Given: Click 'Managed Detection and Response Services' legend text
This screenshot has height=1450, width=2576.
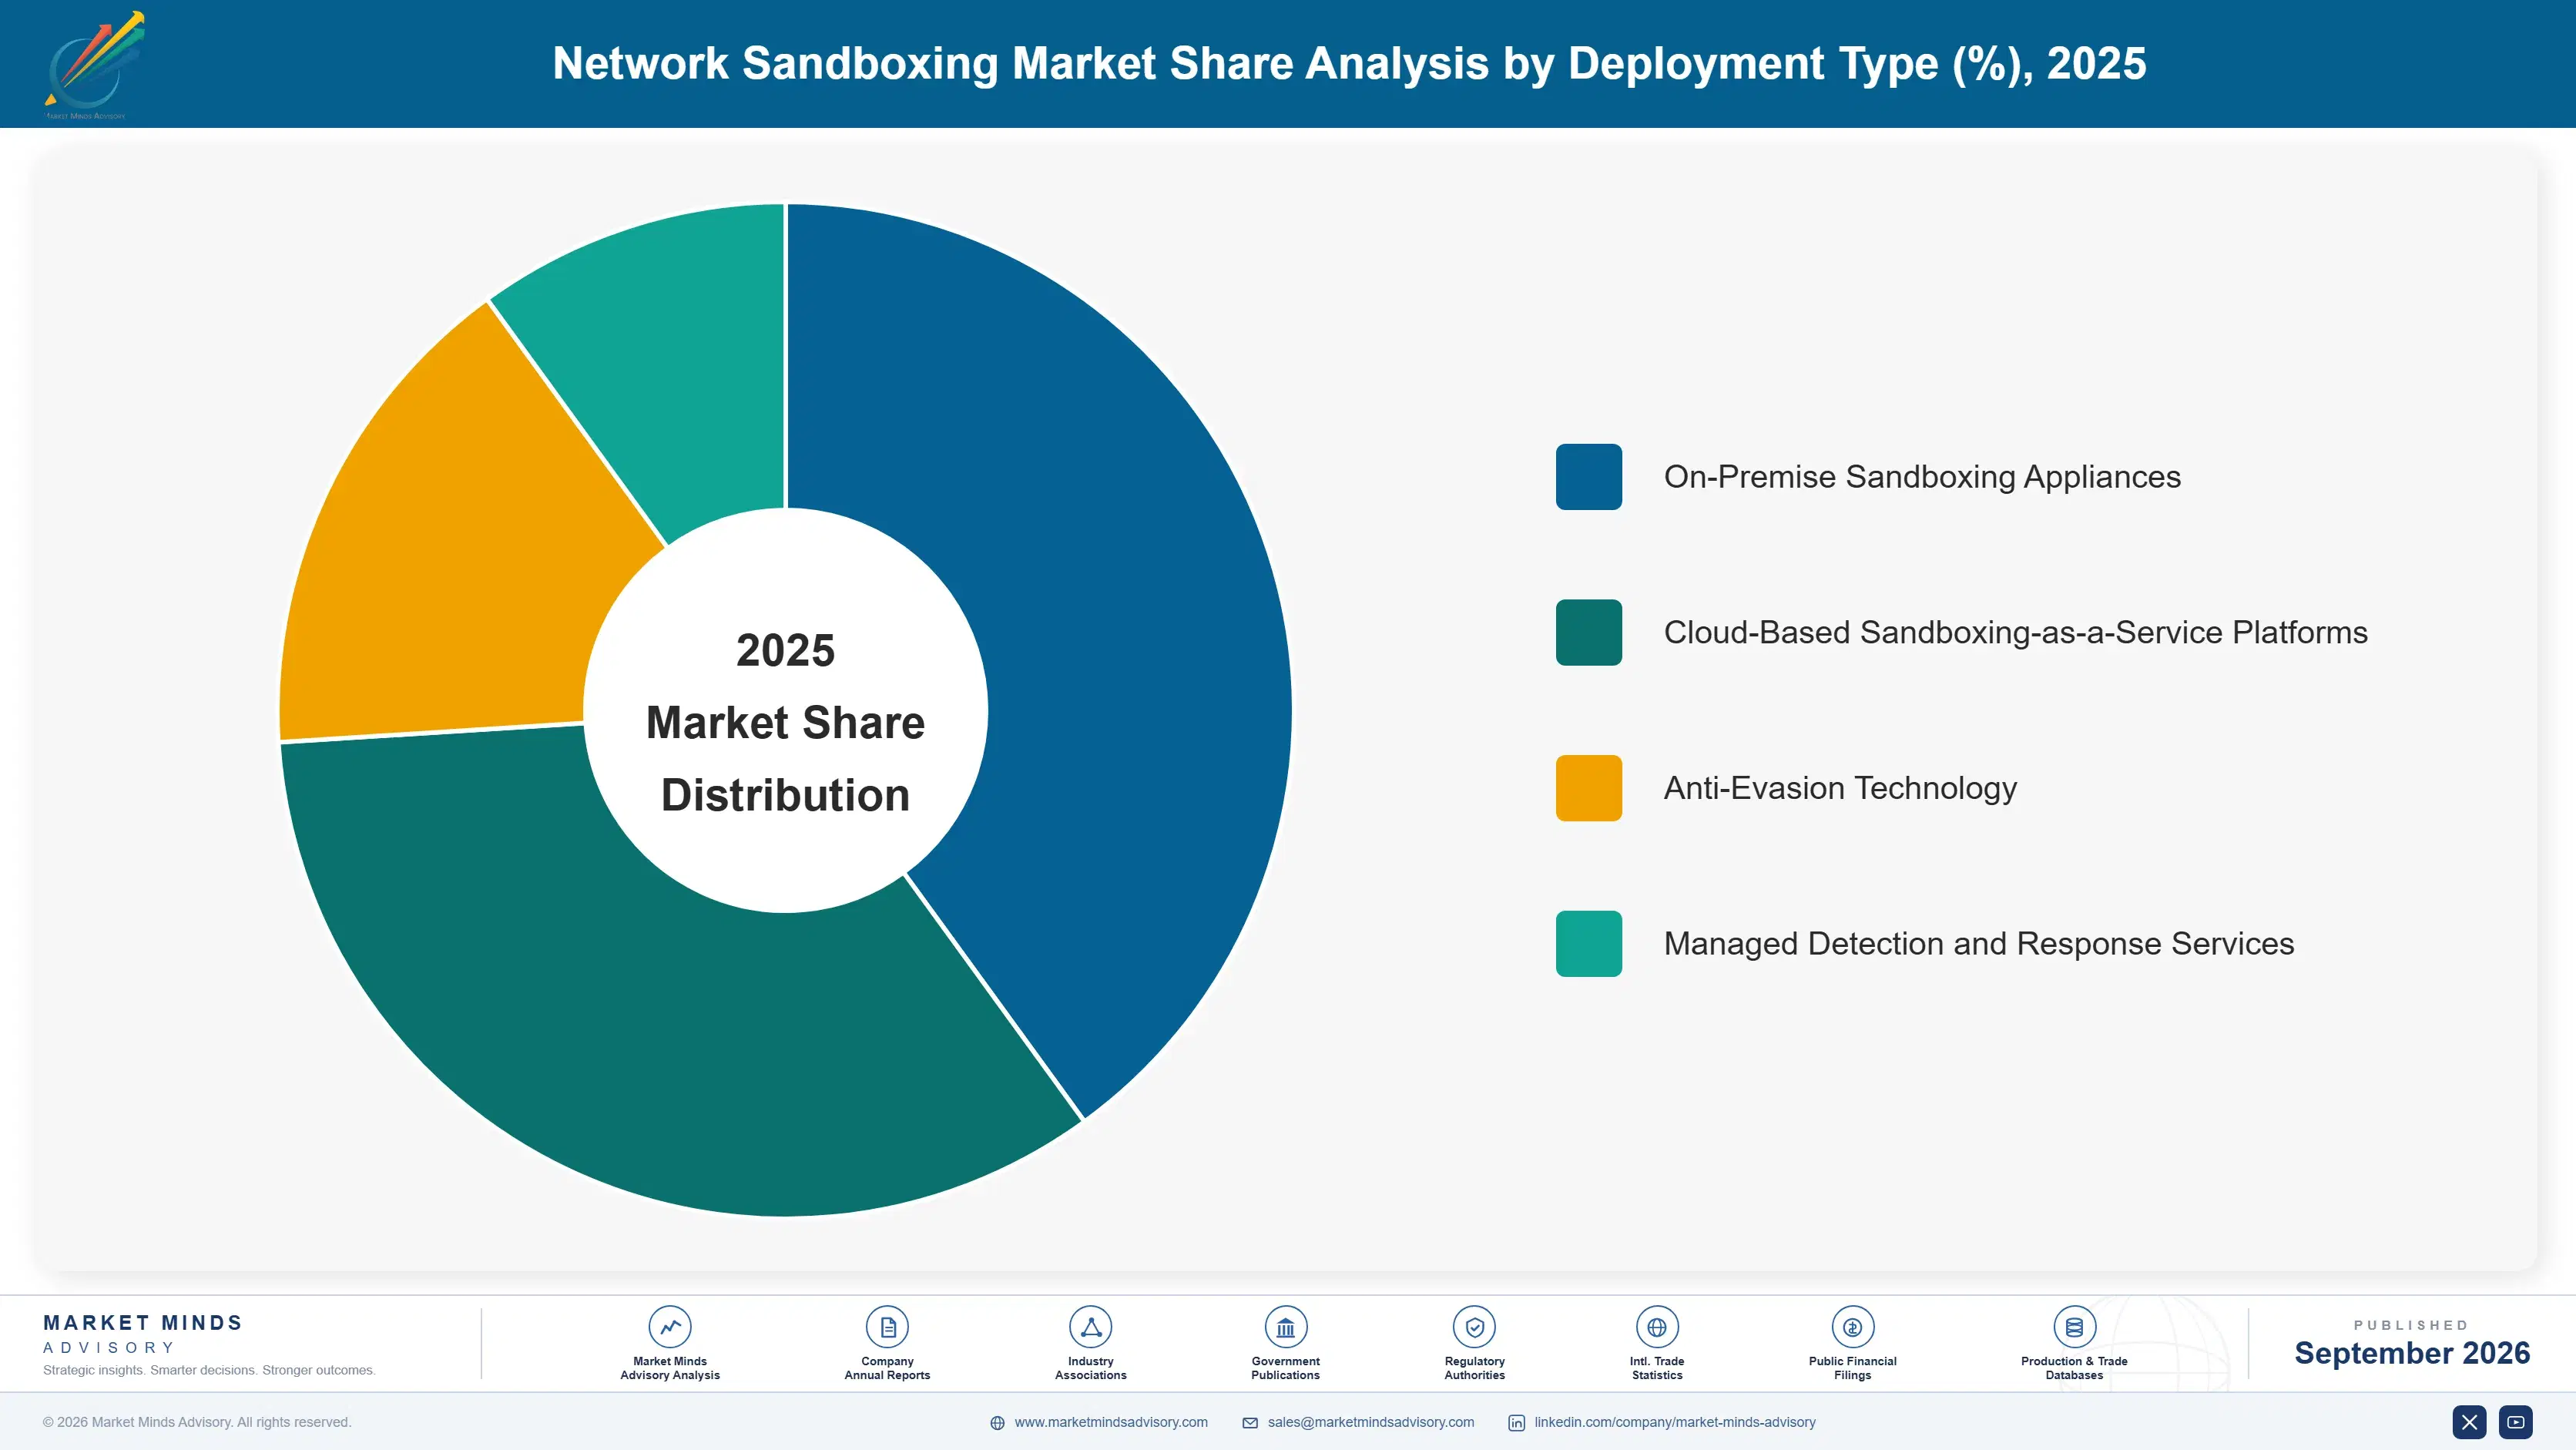Looking at the screenshot, I should [x=1978, y=944].
